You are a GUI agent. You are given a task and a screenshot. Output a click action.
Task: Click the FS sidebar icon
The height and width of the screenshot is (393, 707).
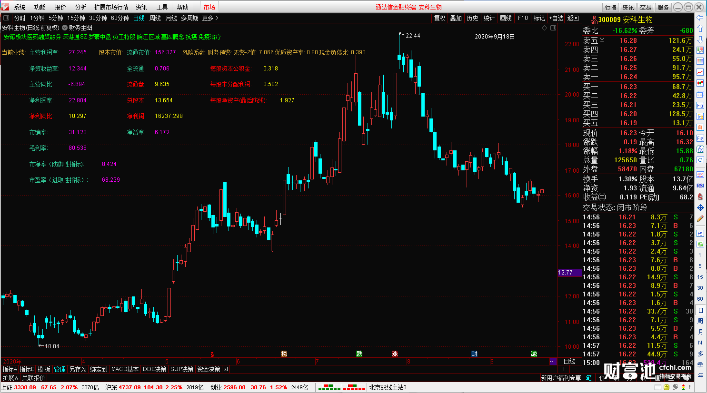tap(700, 233)
